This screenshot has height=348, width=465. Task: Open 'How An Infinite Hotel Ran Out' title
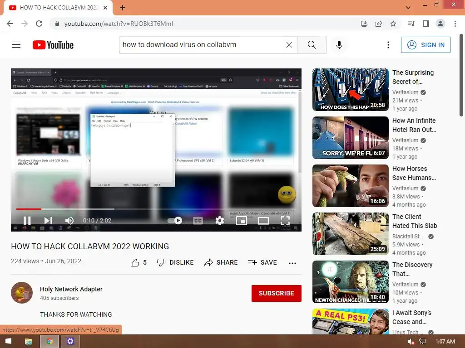pyautogui.click(x=414, y=125)
